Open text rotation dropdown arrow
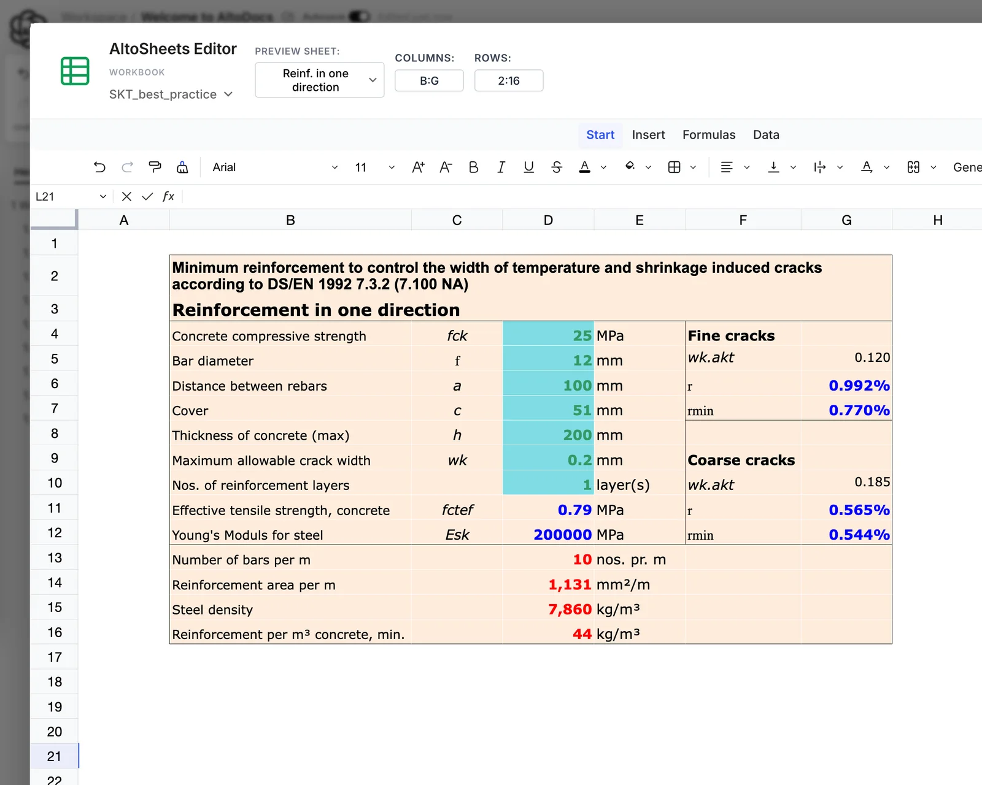The height and width of the screenshot is (785, 982). [886, 167]
